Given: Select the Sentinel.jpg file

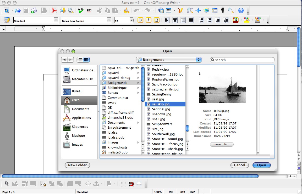Looking at the screenshot, I should [165, 109].
